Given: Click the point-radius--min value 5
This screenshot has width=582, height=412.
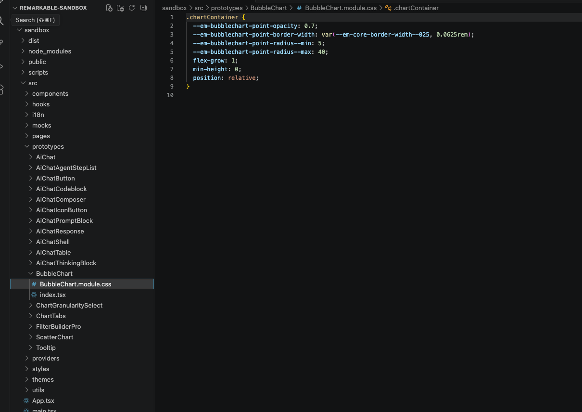Looking at the screenshot, I should click(320, 43).
